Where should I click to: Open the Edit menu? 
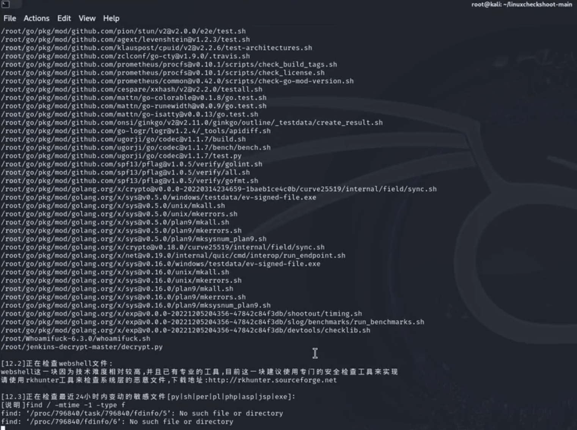(x=64, y=18)
